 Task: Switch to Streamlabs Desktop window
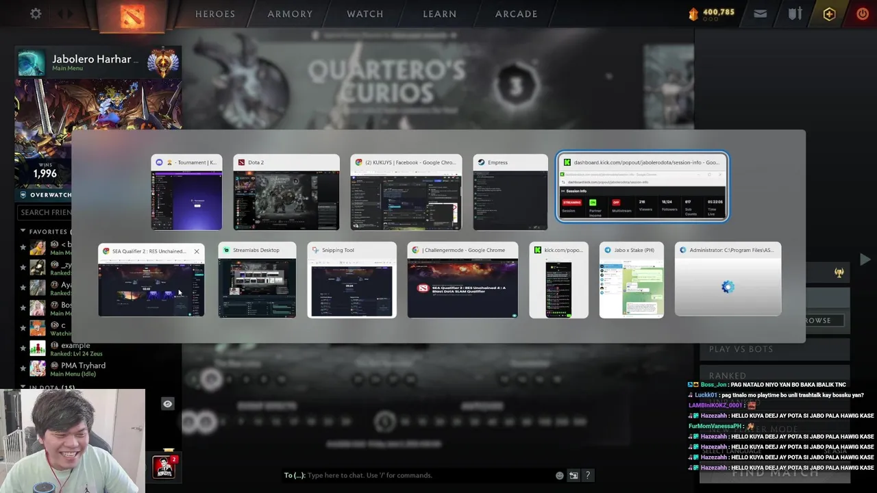pos(257,280)
